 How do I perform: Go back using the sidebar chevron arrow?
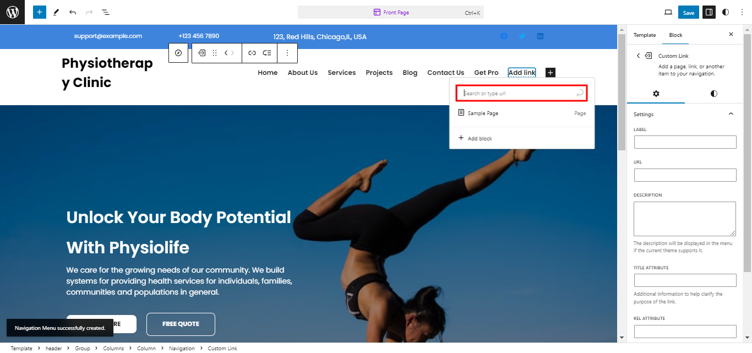[638, 56]
